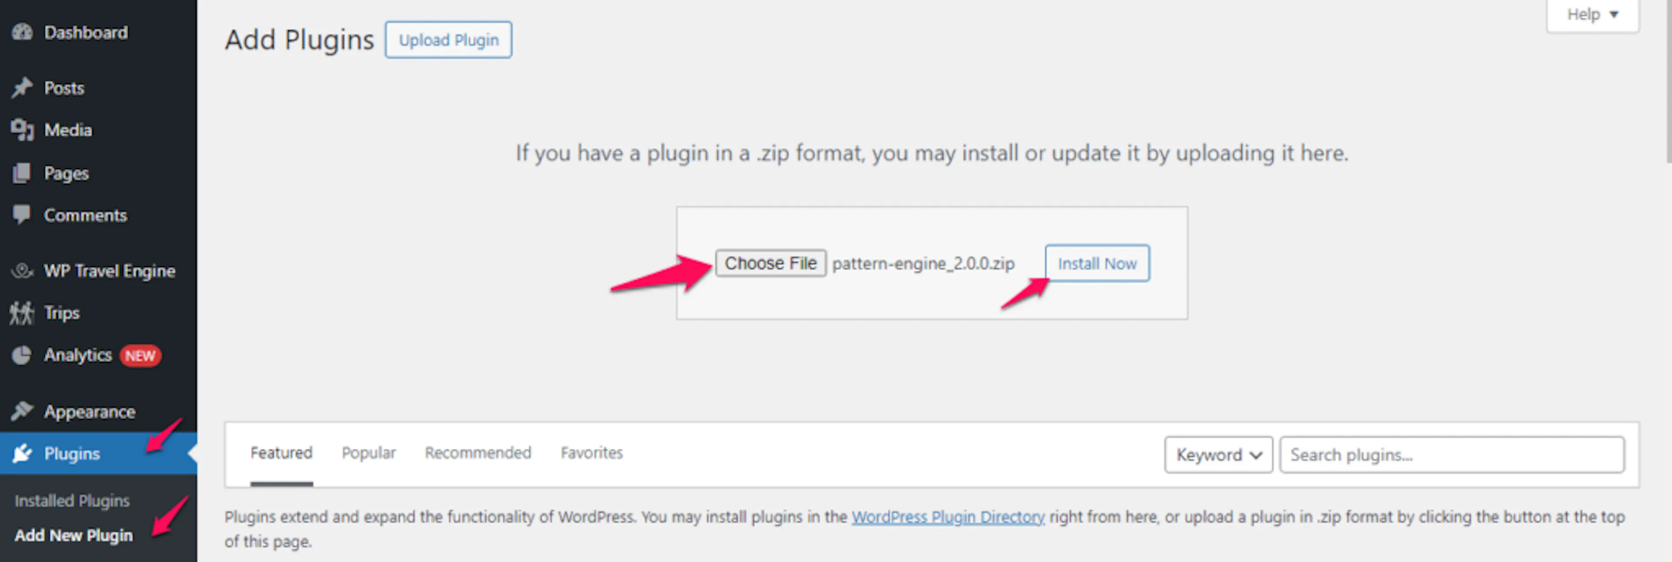
Task: Click the Appearance paintbrush icon
Action: pos(22,411)
